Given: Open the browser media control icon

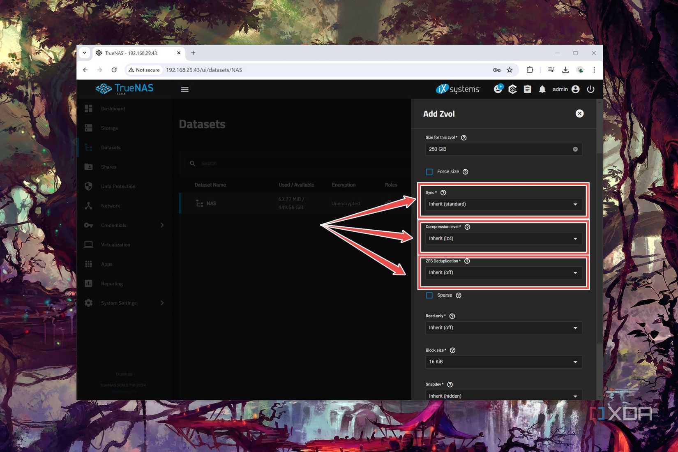Looking at the screenshot, I should tap(551, 70).
